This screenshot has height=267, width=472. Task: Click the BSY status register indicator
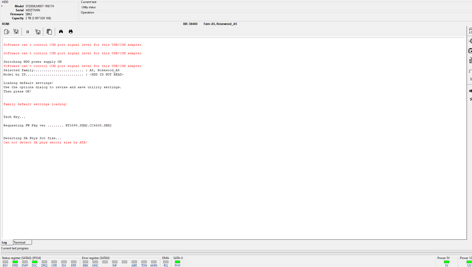click(x=5, y=262)
